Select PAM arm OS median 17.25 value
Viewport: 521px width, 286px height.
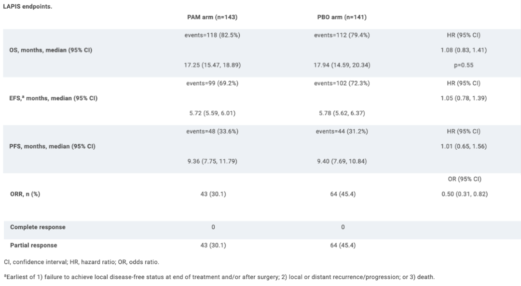click(x=212, y=65)
